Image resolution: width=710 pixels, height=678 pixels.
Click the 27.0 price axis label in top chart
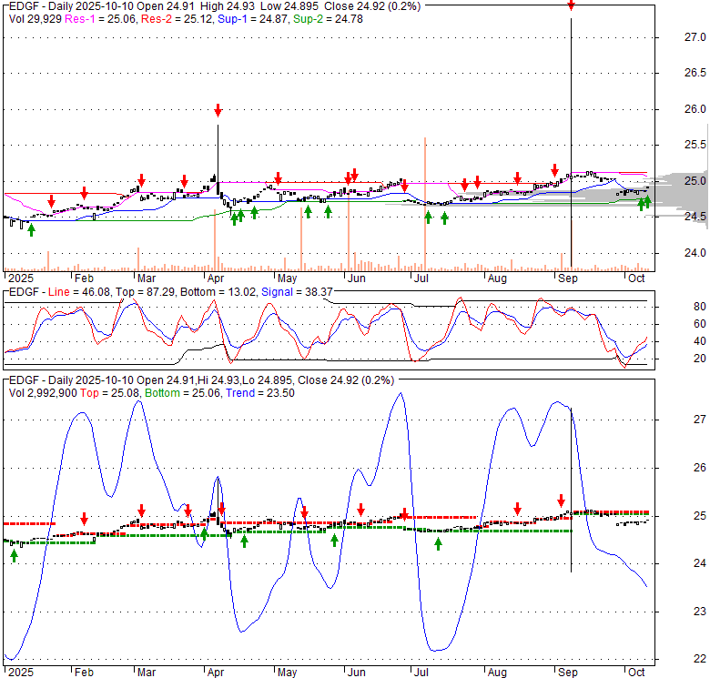pos(671,37)
